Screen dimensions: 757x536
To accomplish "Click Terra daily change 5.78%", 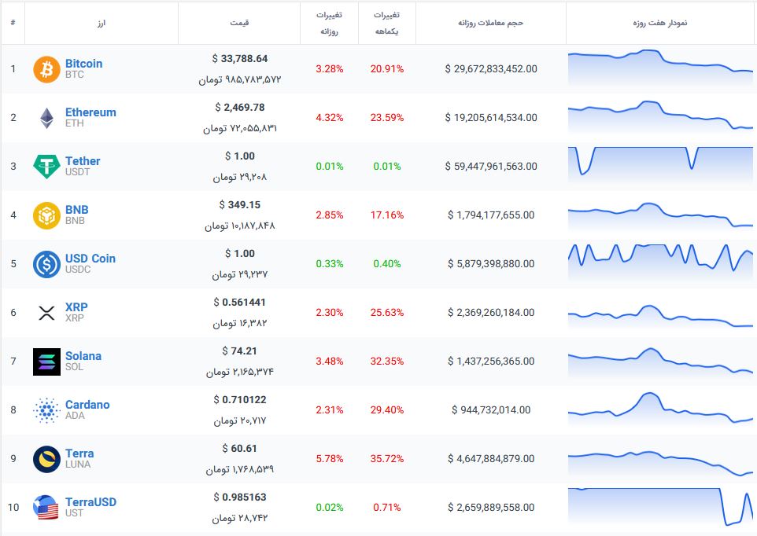I will tap(329, 458).
